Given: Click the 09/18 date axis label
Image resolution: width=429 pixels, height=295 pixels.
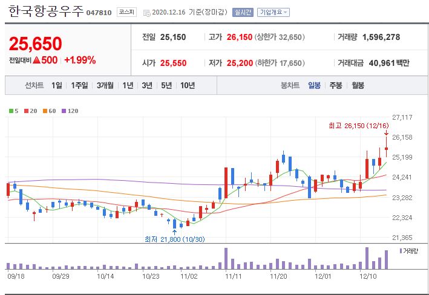Looking at the screenshot, I should coord(16,276).
